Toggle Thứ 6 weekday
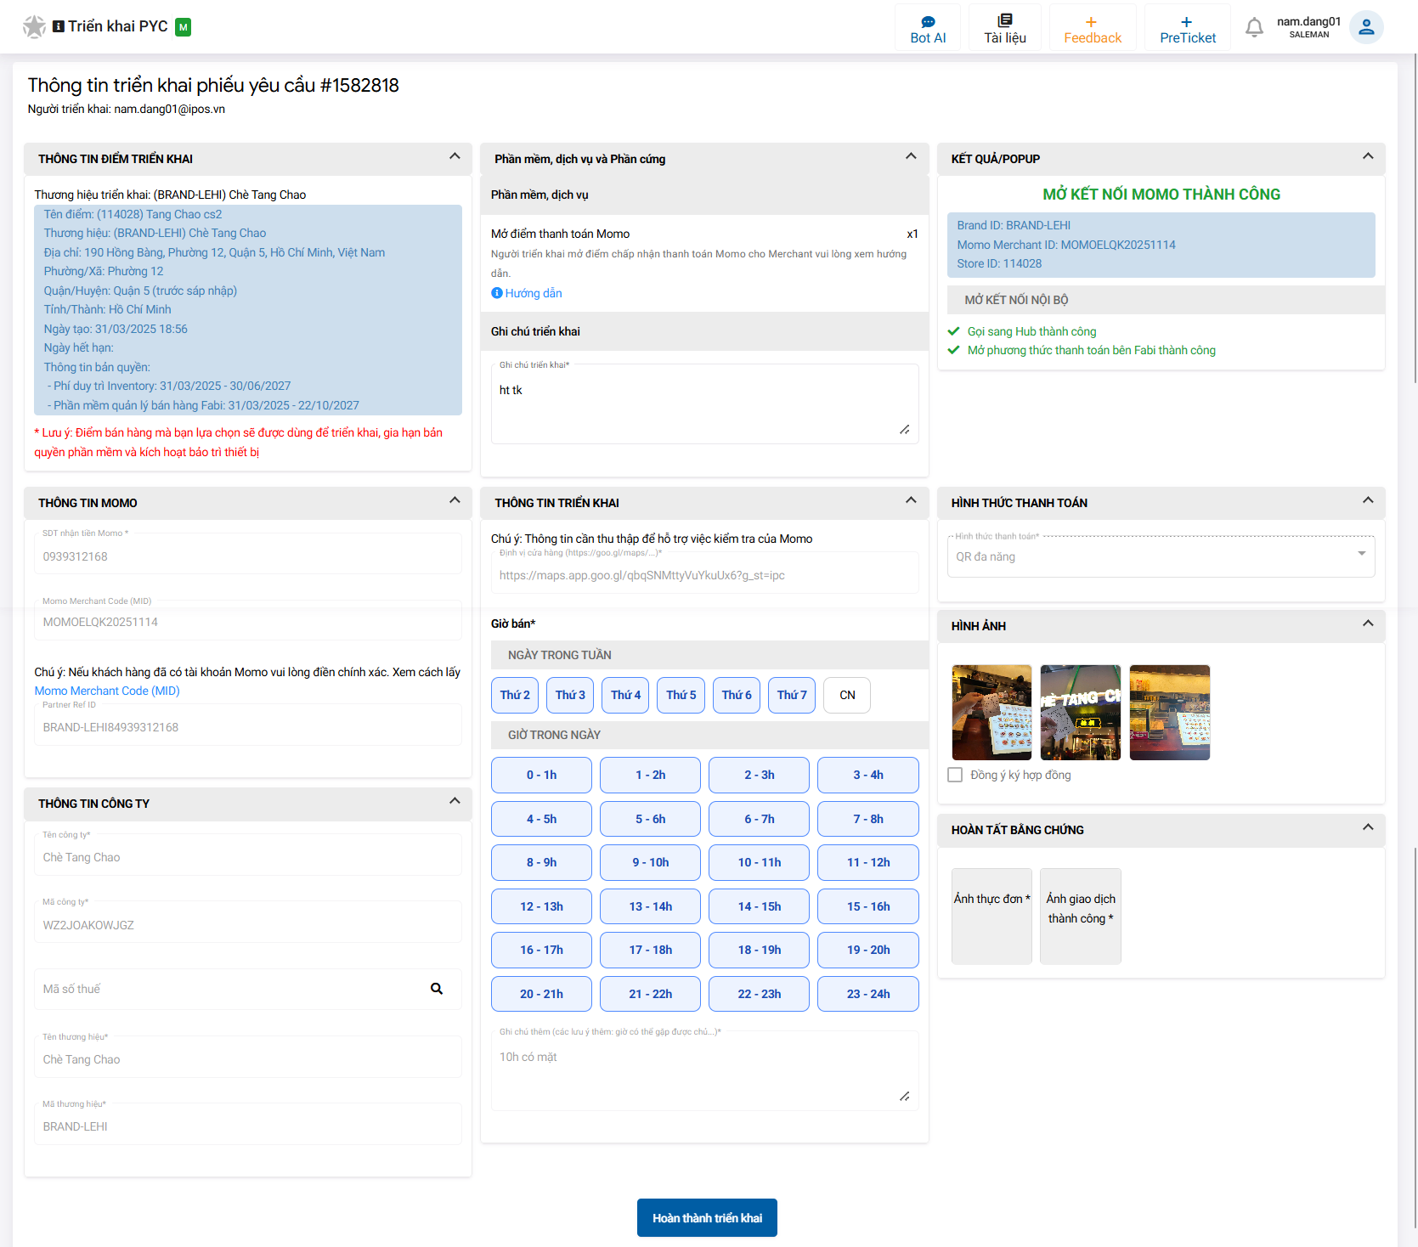The height and width of the screenshot is (1247, 1418). tap(737, 695)
